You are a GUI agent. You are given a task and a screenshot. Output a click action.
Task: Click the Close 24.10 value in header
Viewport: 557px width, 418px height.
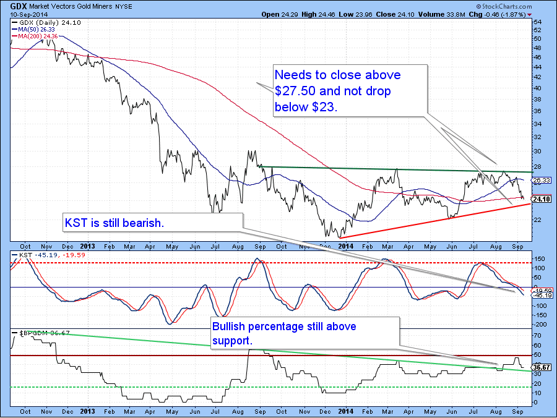click(x=395, y=15)
